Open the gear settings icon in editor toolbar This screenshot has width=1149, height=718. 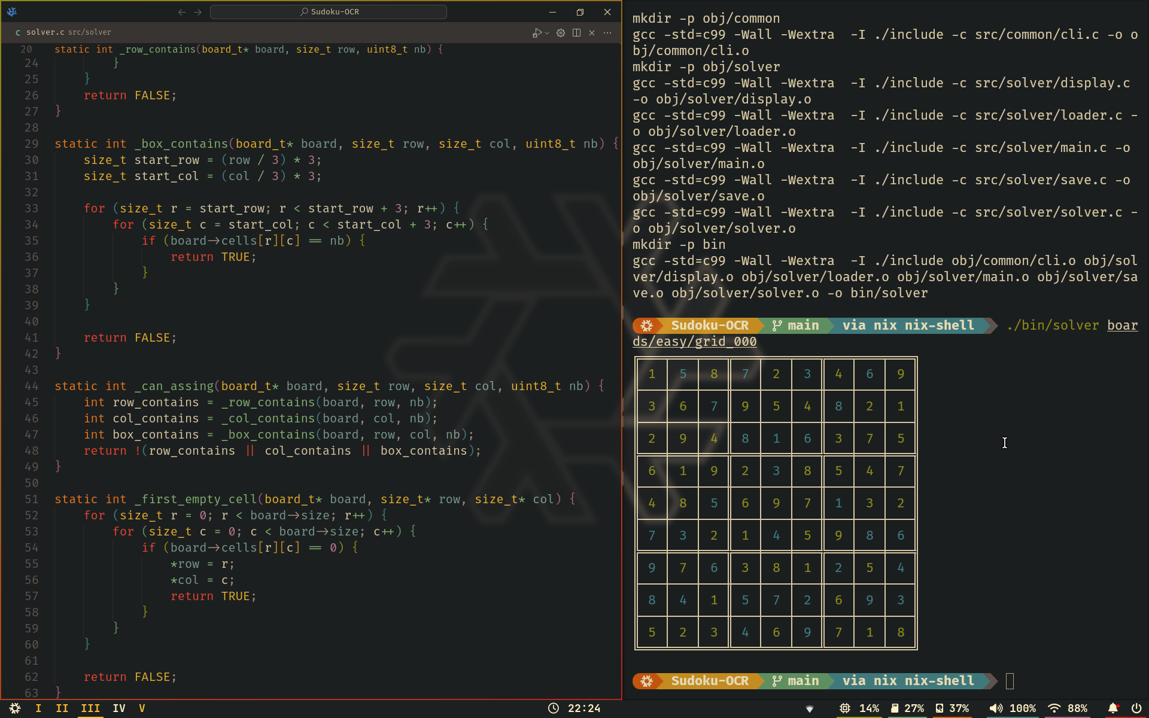coord(561,33)
